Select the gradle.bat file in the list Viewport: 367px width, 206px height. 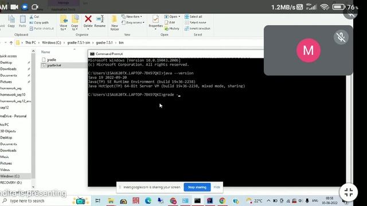[x=54, y=65]
